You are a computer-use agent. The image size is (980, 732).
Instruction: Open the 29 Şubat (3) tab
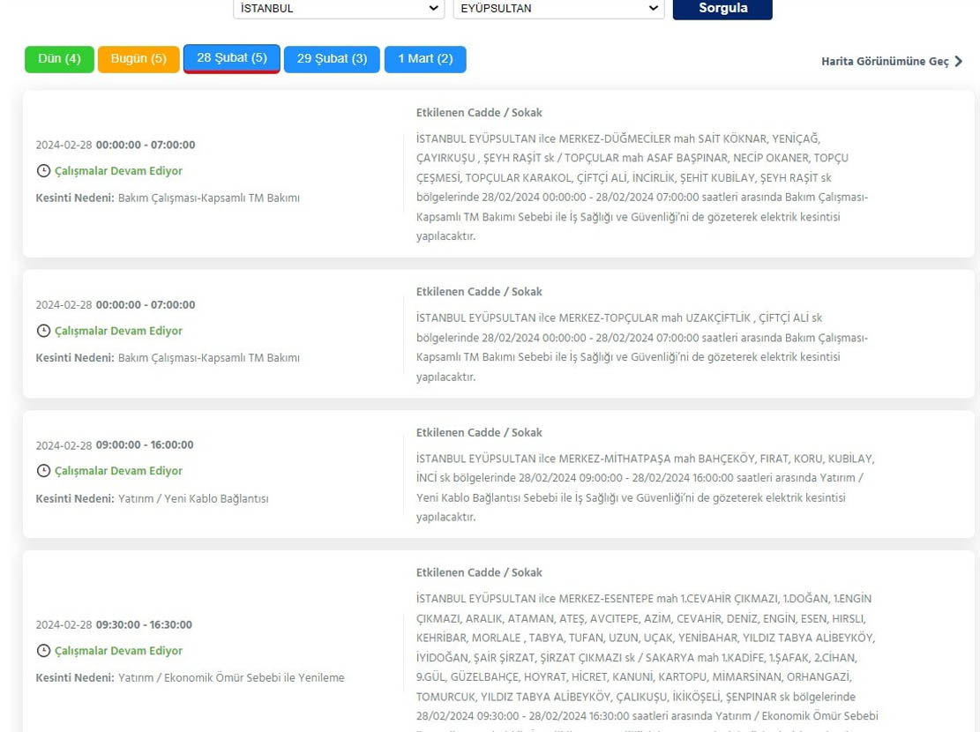pos(332,59)
